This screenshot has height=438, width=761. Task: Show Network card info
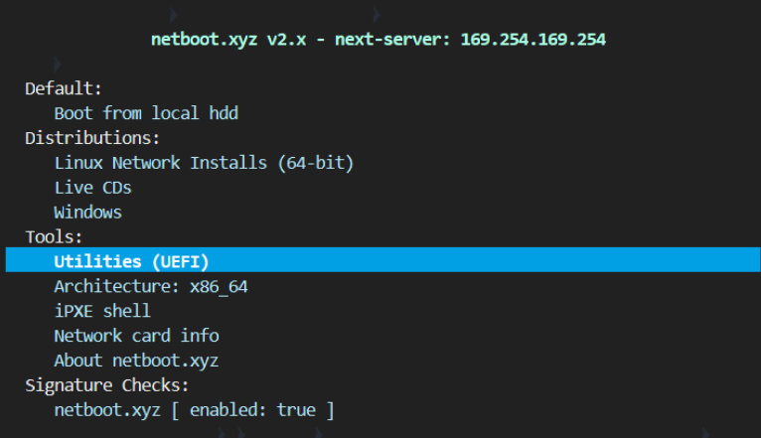click(136, 336)
